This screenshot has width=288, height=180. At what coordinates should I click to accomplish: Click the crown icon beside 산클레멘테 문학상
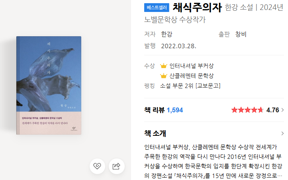[163, 76]
